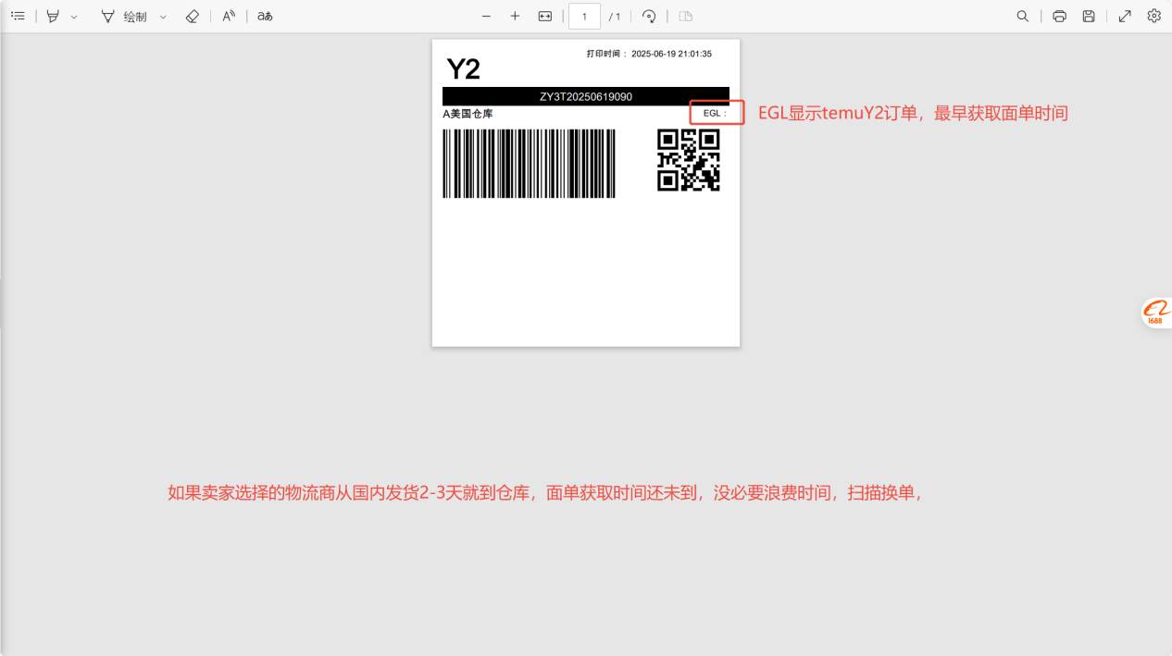Click the page number input field

pos(584,17)
